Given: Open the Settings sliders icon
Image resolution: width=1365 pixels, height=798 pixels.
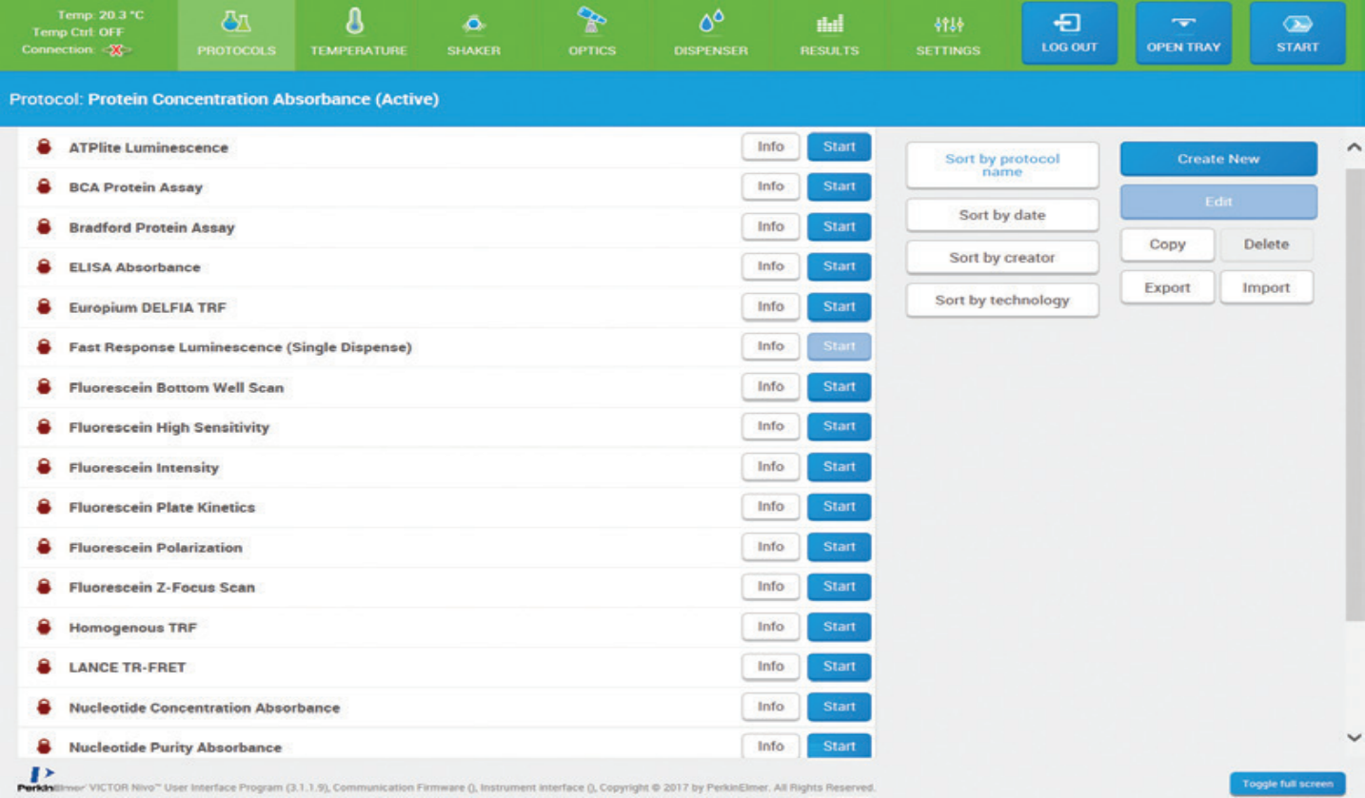Looking at the screenshot, I should [947, 23].
